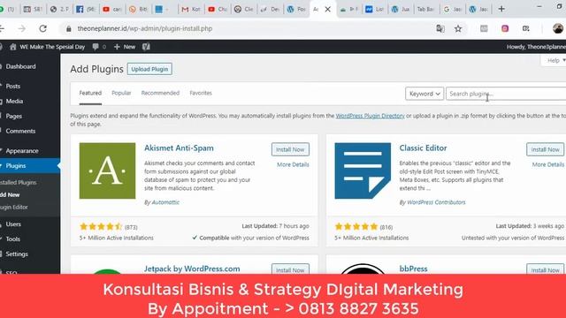Open Plugin Editor submenu item
Screen dimensions: 566x318
(x=14, y=207)
